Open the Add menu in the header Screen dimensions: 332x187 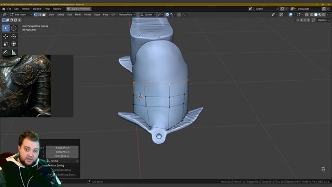point(70,15)
